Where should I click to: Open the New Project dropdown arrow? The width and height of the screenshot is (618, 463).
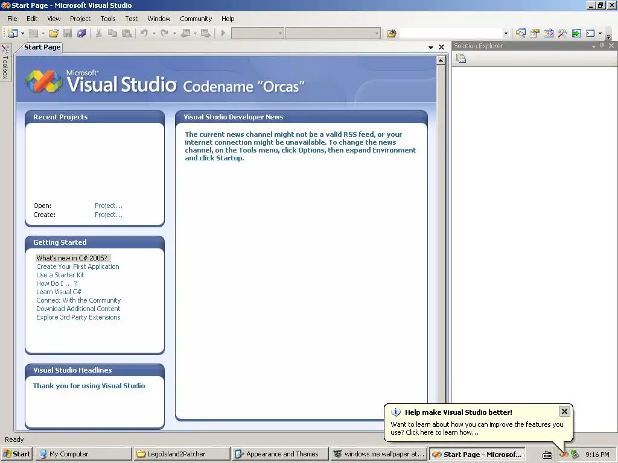click(22, 34)
